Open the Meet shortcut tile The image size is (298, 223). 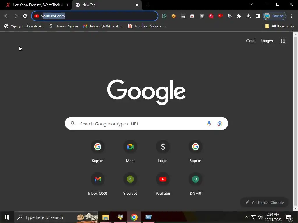point(130,152)
